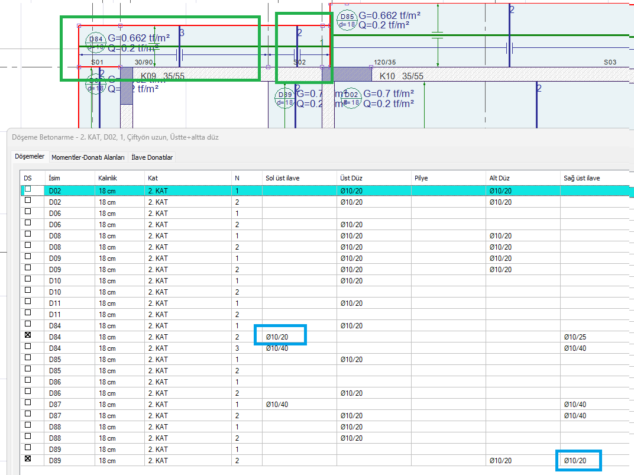Click the Kalınlık column header
634x475 pixels.
[x=109, y=177]
